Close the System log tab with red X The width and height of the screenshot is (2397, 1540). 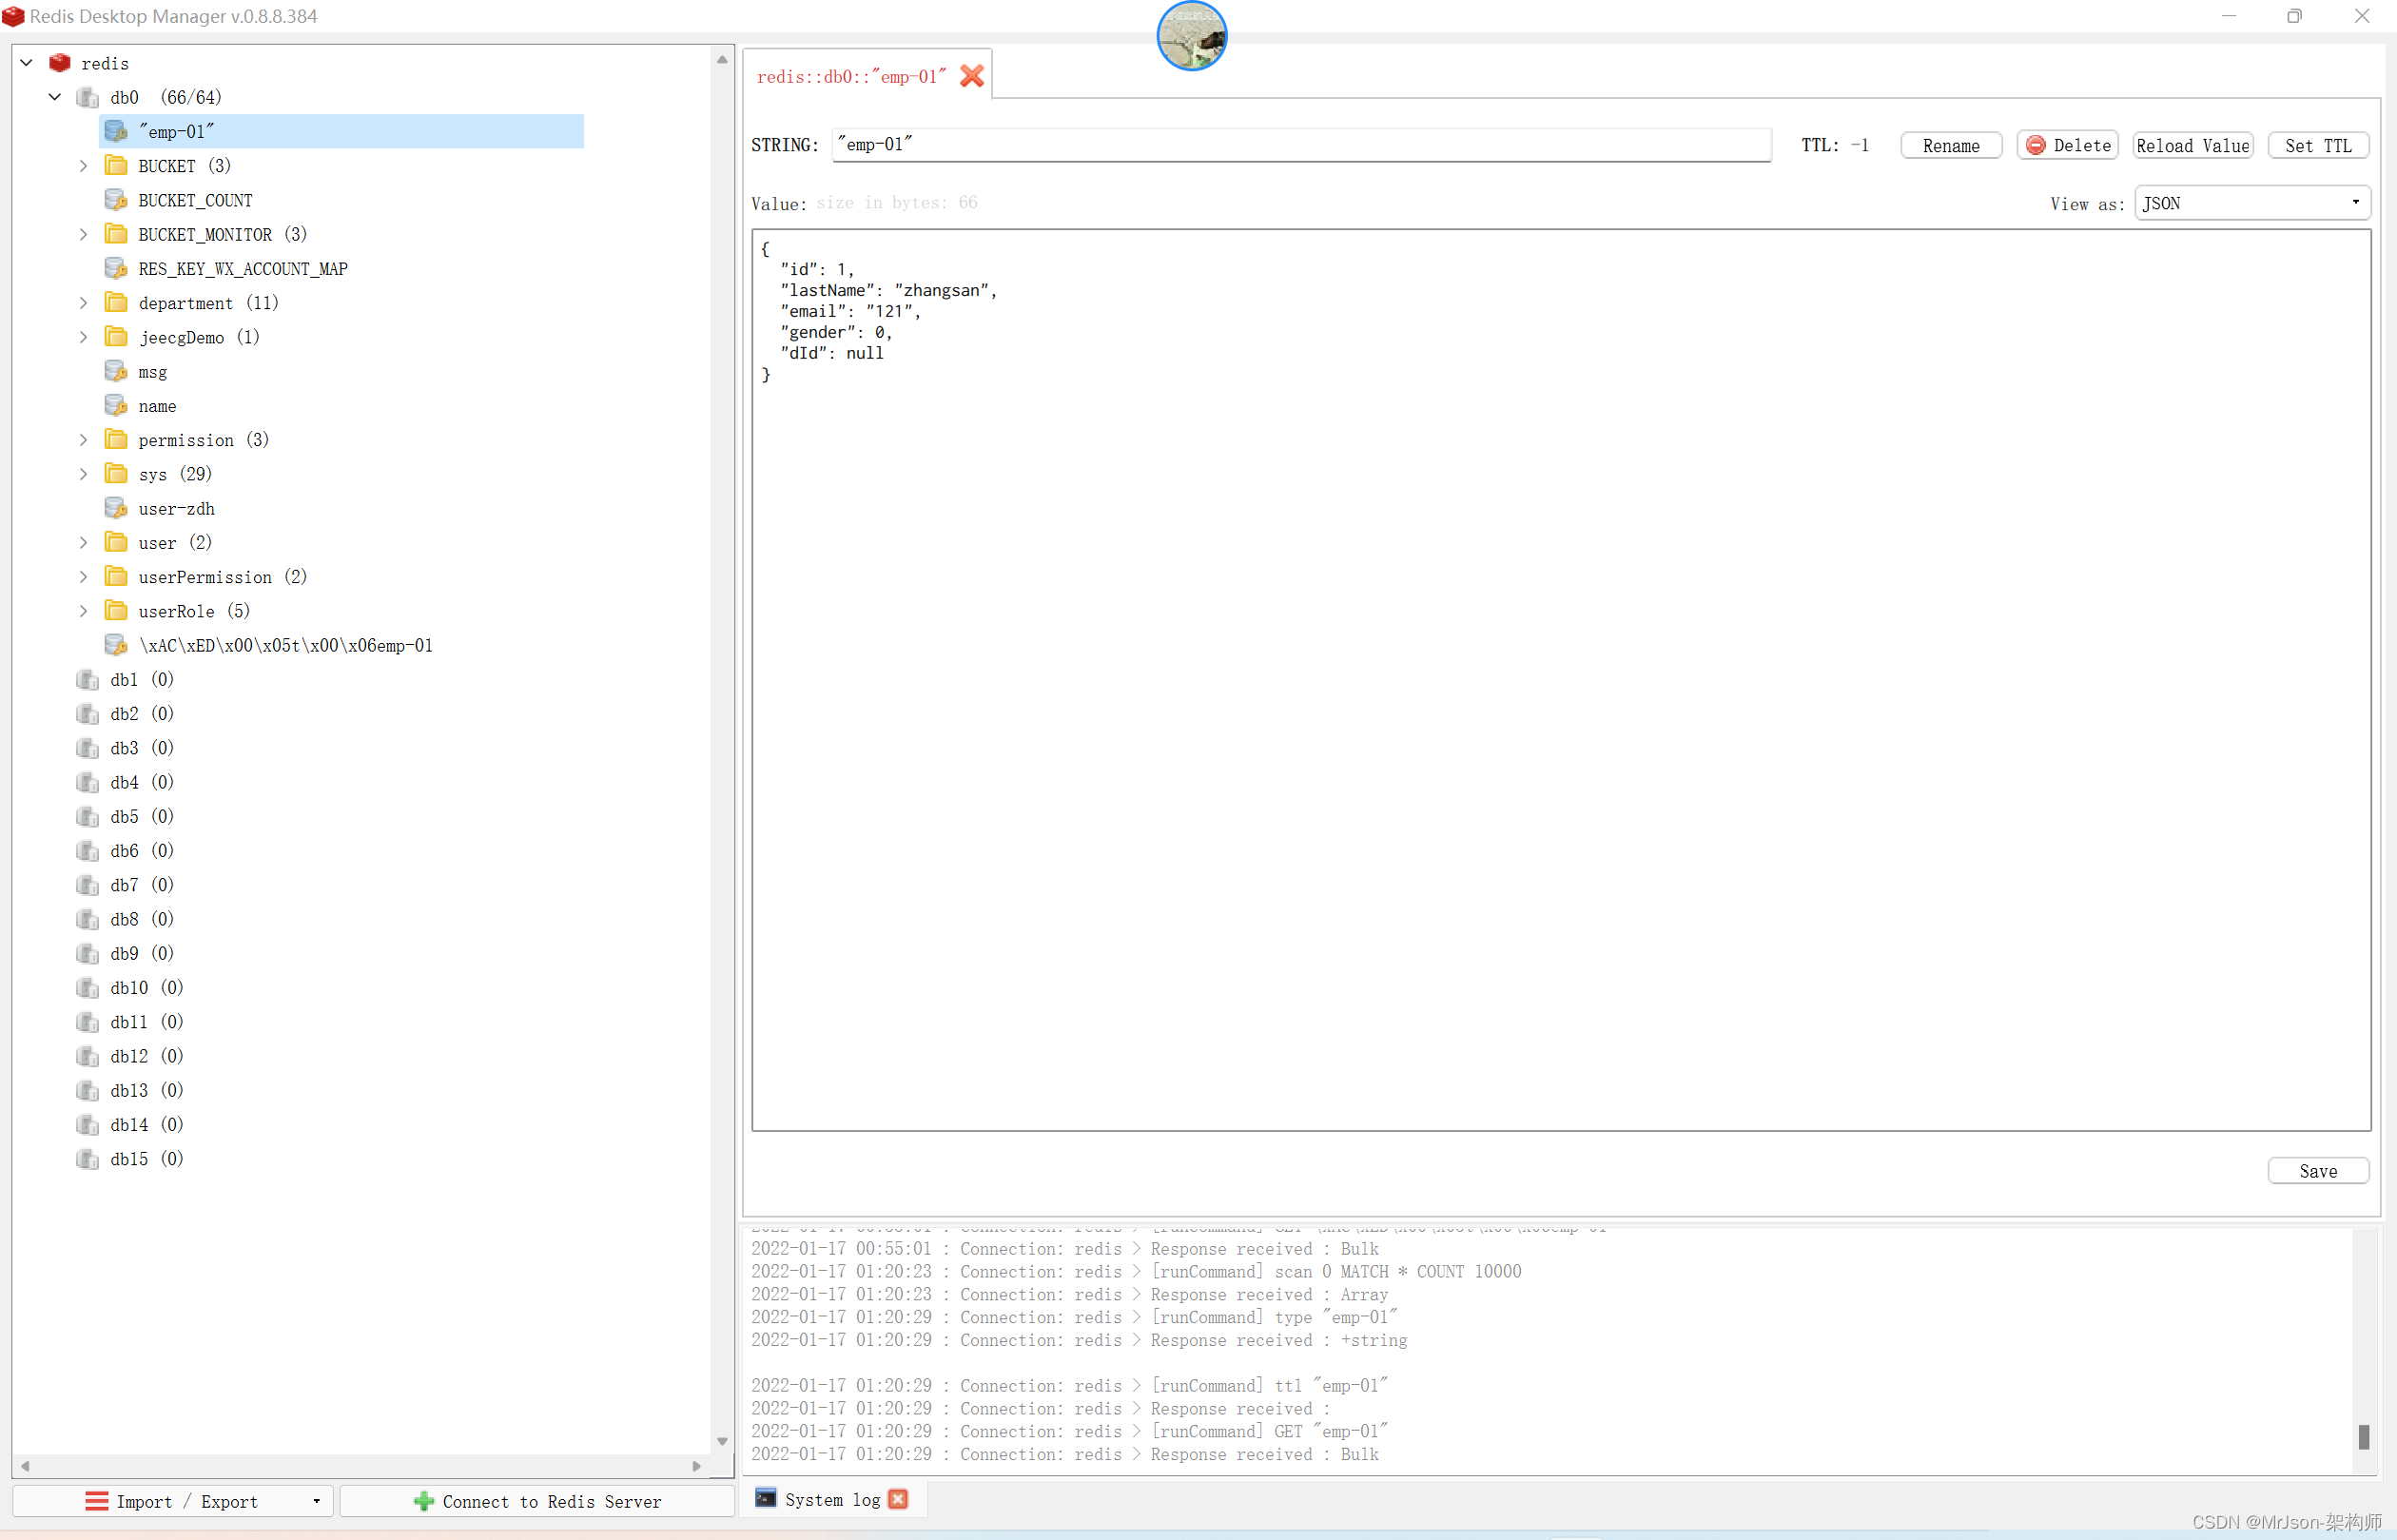pyautogui.click(x=898, y=1499)
